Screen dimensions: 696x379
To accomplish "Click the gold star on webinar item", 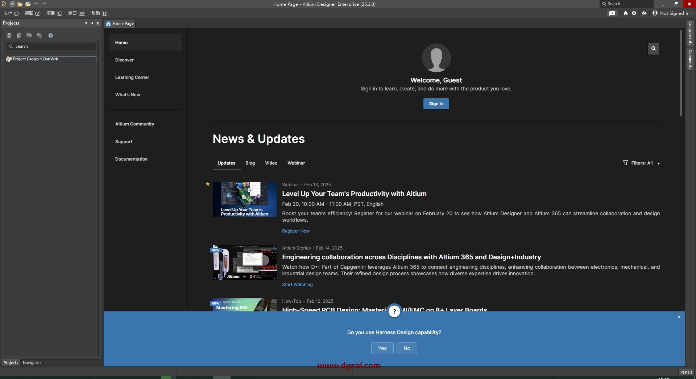I will [x=208, y=184].
